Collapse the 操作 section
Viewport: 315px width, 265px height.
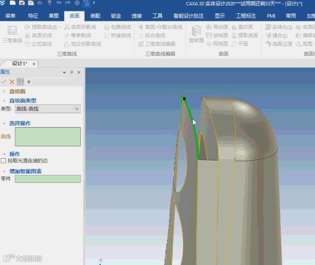pyautogui.click(x=4, y=154)
